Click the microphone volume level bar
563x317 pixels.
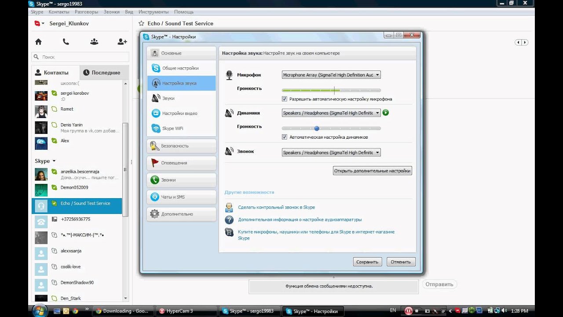331,90
